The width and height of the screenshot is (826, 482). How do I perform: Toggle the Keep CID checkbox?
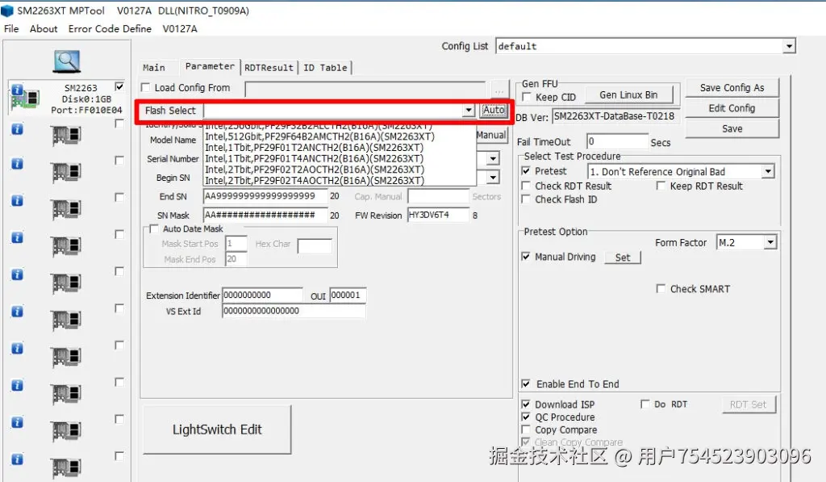tap(526, 97)
